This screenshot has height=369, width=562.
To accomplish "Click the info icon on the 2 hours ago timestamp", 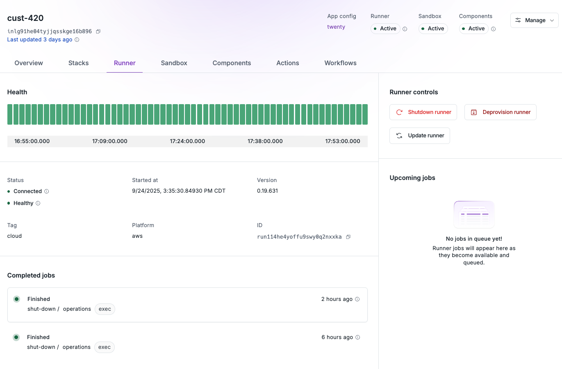I will pyautogui.click(x=357, y=299).
